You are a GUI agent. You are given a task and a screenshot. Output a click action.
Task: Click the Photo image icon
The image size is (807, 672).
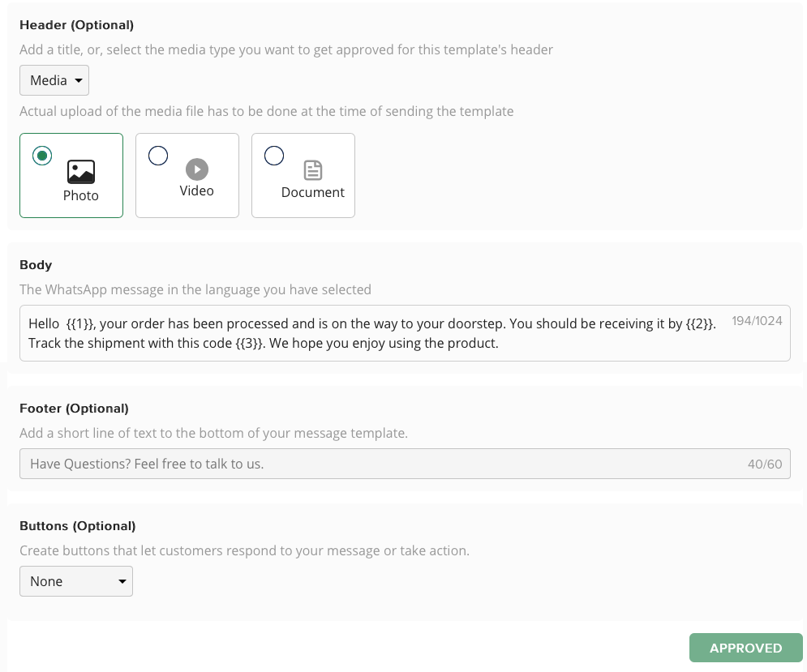pyautogui.click(x=81, y=171)
